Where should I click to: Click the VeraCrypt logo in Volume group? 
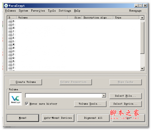click(16, 99)
